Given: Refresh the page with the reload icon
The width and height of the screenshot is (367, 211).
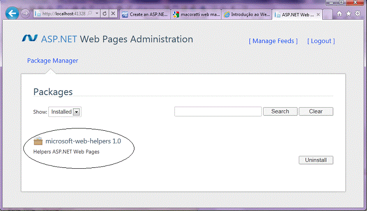Looking at the screenshot, I should pos(105,14).
